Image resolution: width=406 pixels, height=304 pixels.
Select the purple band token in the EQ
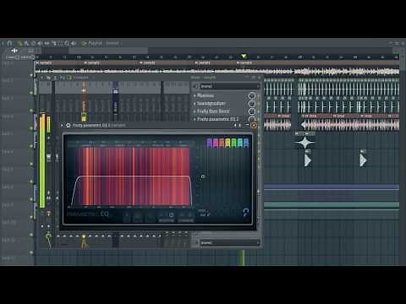pyautogui.click(x=209, y=143)
